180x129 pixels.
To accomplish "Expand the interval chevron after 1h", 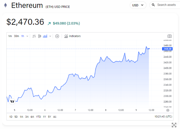I will (27, 36).
